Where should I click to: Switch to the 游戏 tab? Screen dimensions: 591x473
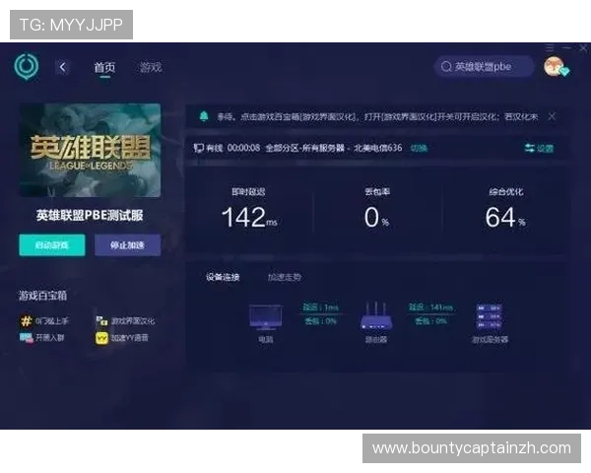(x=151, y=68)
